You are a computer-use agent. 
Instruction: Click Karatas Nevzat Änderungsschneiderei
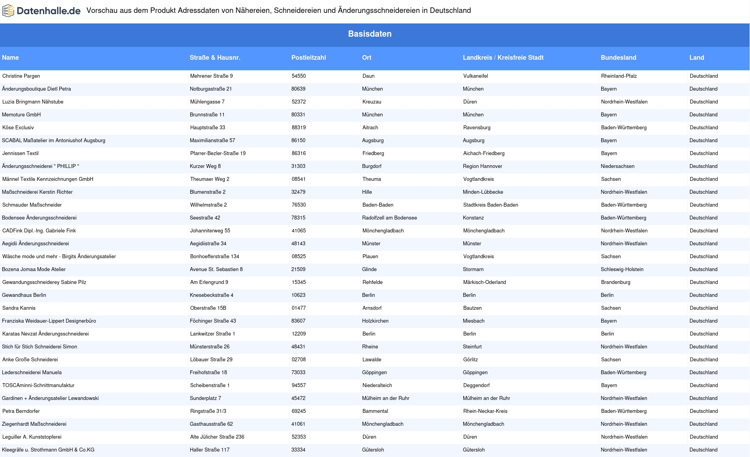[x=46, y=334]
